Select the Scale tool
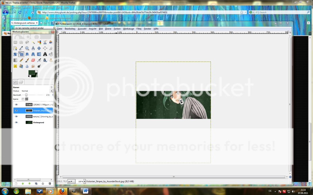Viewport: 313px width, 195px height. [x=21, y=54]
